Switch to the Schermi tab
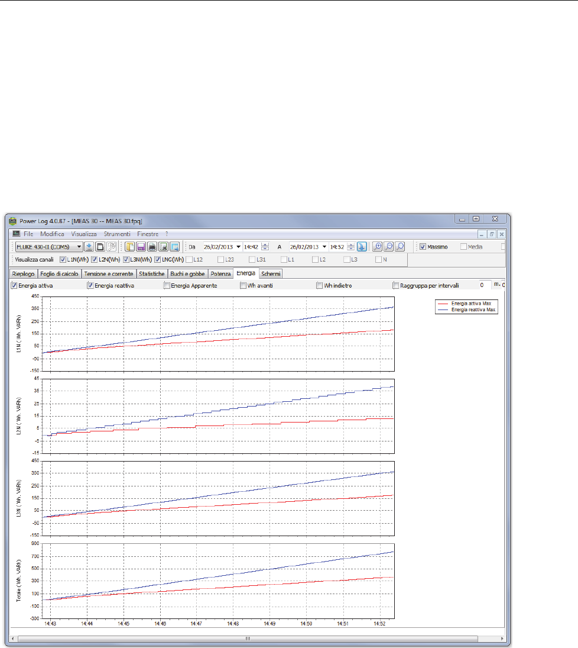Image resolution: width=578 pixels, height=648 pixels. pyautogui.click(x=271, y=273)
